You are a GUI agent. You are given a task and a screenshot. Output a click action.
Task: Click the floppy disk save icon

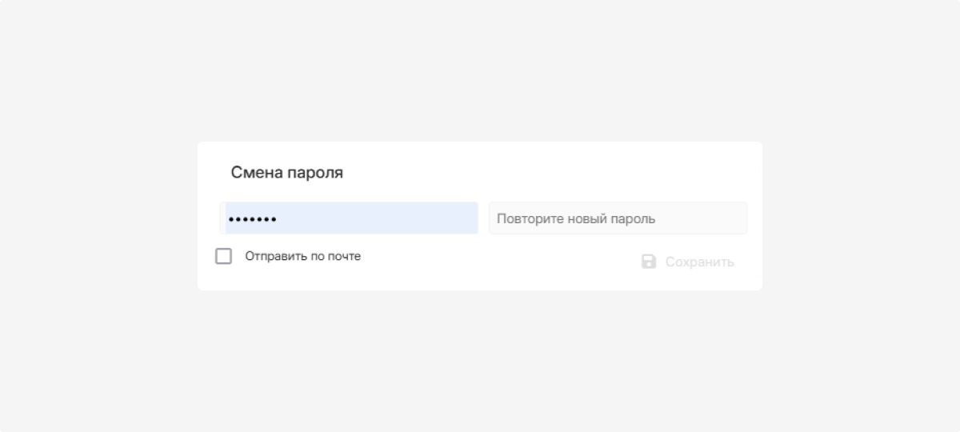click(649, 262)
